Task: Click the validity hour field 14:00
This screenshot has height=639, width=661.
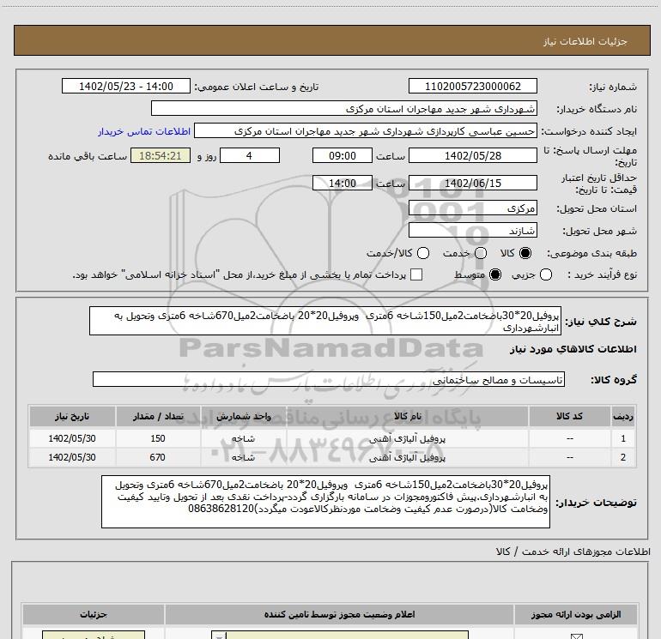Action: pyautogui.click(x=343, y=184)
